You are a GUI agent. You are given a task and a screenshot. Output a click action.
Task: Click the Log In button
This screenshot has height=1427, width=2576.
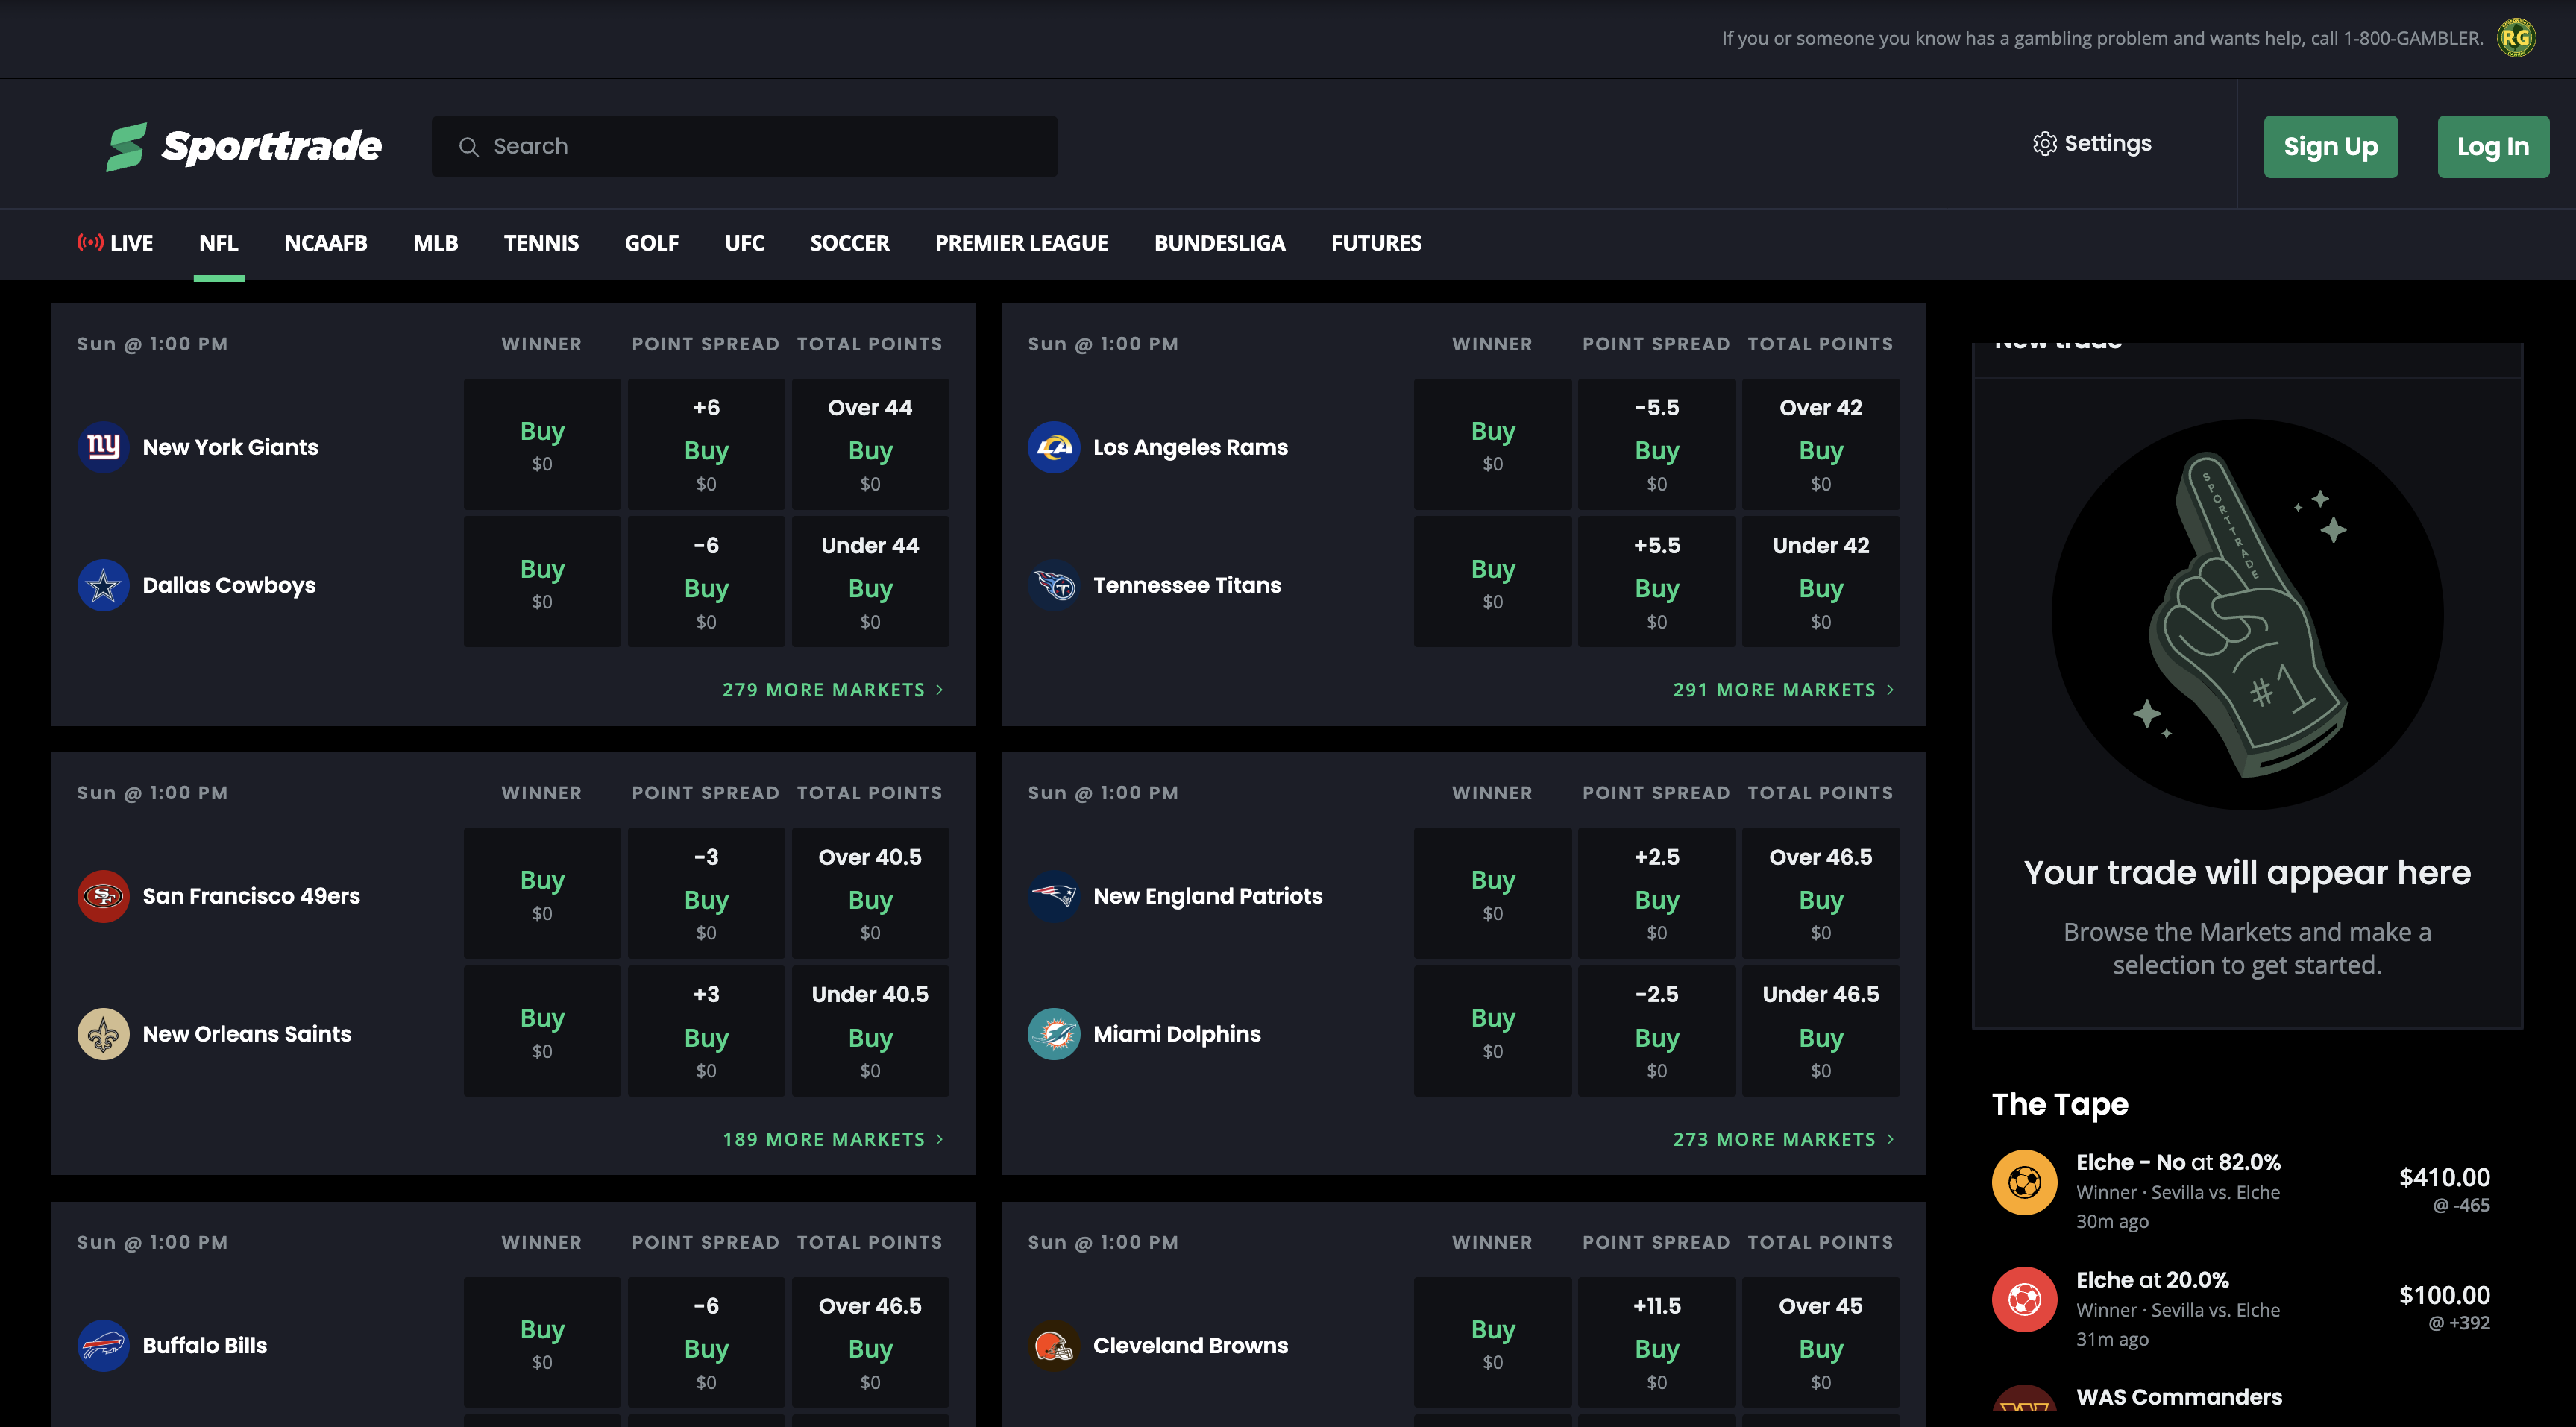point(2493,147)
